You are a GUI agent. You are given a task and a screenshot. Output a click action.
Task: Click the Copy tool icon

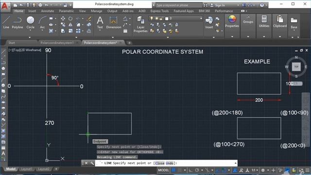coord(63,25)
